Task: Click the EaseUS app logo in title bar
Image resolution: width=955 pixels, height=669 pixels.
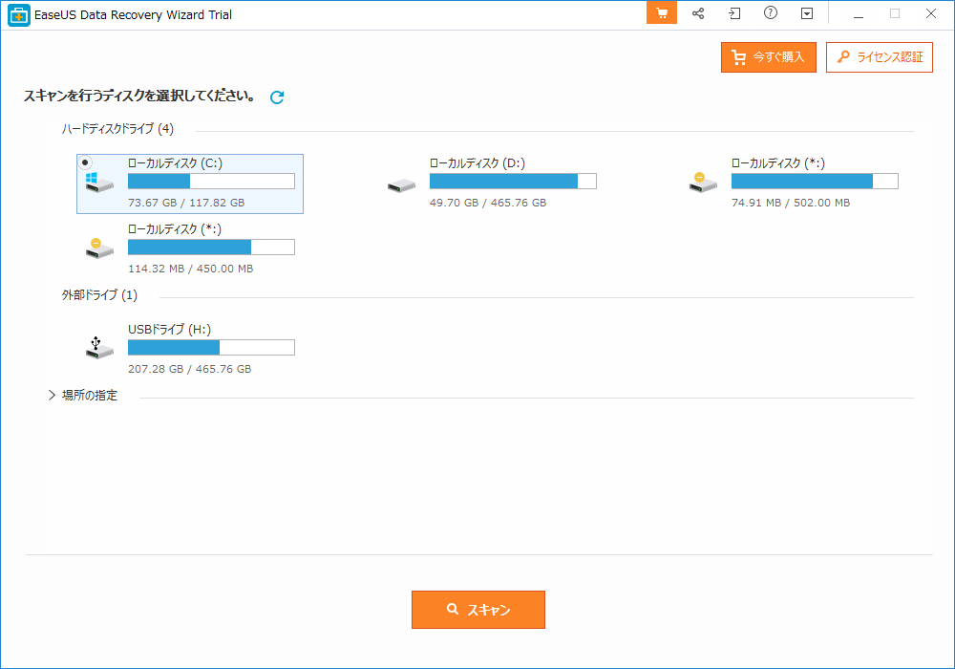Action: pyautogui.click(x=19, y=14)
